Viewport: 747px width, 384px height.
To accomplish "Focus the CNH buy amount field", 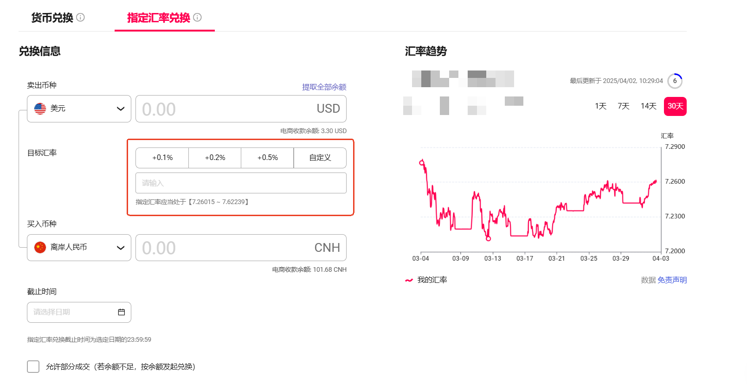I will click(x=241, y=248).
